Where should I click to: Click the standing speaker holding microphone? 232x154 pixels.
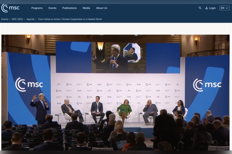[40, 107]
